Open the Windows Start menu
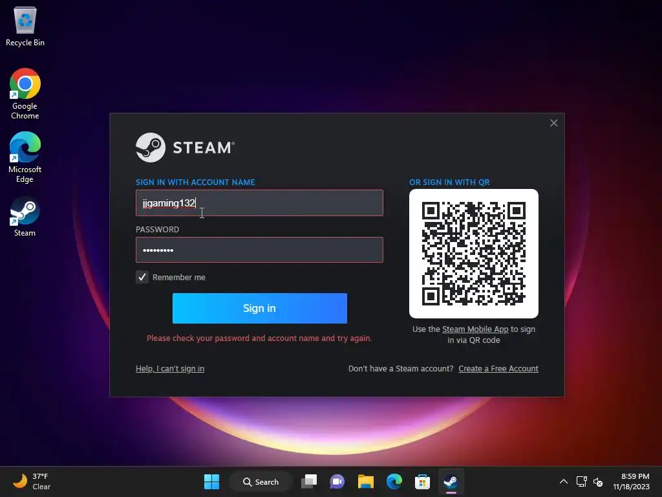The width and height of the screenshot is (662, 497). [x=211, y=481]
